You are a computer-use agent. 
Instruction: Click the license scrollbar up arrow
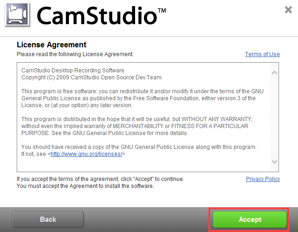click(274, 73)
